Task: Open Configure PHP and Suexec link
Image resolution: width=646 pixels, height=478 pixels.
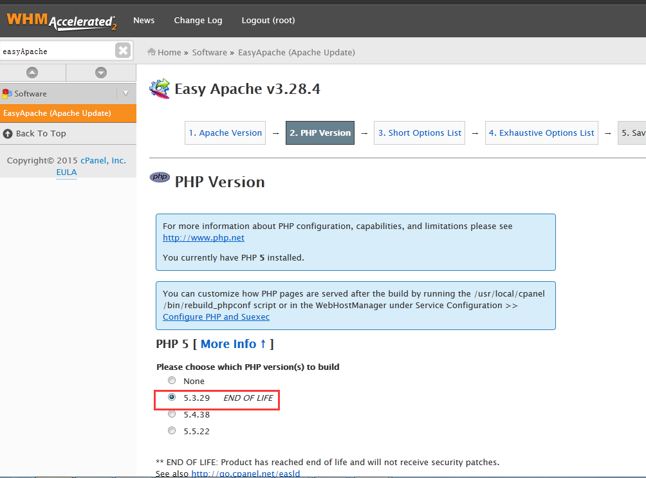Action: coord(216,317)
